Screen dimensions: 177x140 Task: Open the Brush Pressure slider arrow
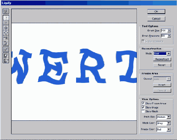(169, 36)
